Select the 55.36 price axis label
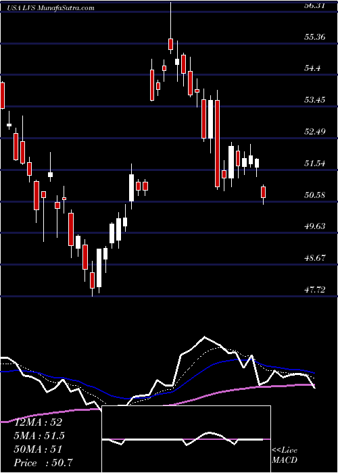Image resolution: width=338 pixels, height=473 pixels. (x=315, y=37)
